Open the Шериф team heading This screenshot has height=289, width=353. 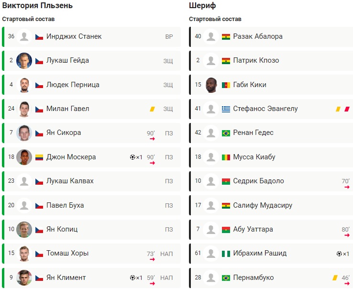coord(202,6)
